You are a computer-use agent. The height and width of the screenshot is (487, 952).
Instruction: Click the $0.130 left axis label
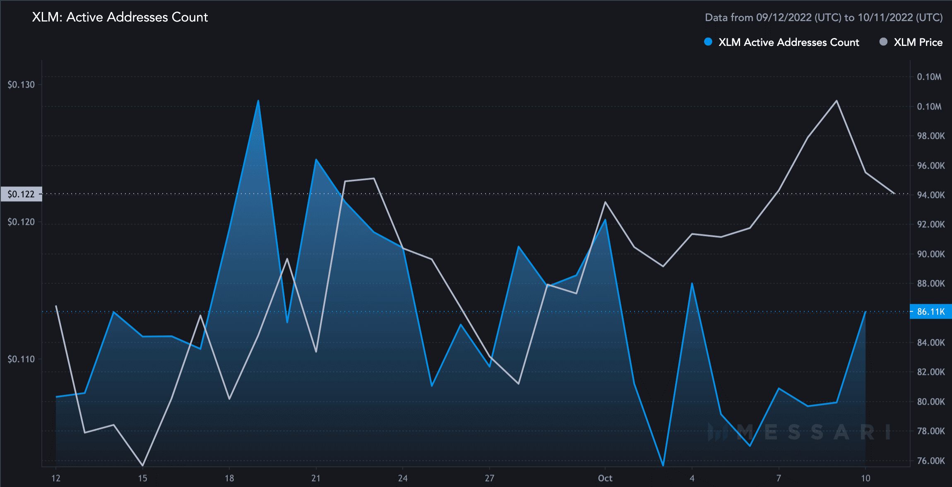pyautogui.click(x=21, y=85)
